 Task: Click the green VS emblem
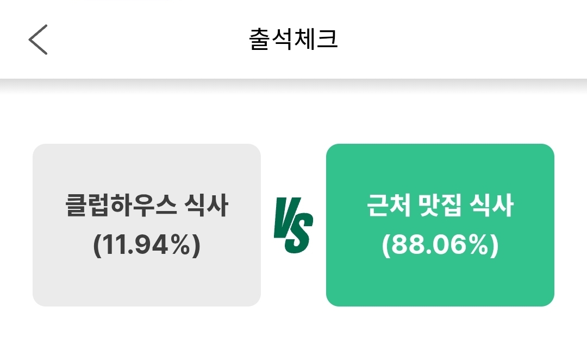tap(293, 226)
